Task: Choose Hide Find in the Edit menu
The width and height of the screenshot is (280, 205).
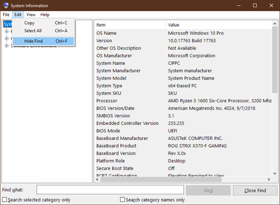Action: coord(43,41)
